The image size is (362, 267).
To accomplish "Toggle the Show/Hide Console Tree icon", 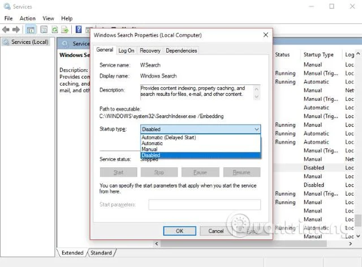I will pyautogui.click(x=31, y=29).
